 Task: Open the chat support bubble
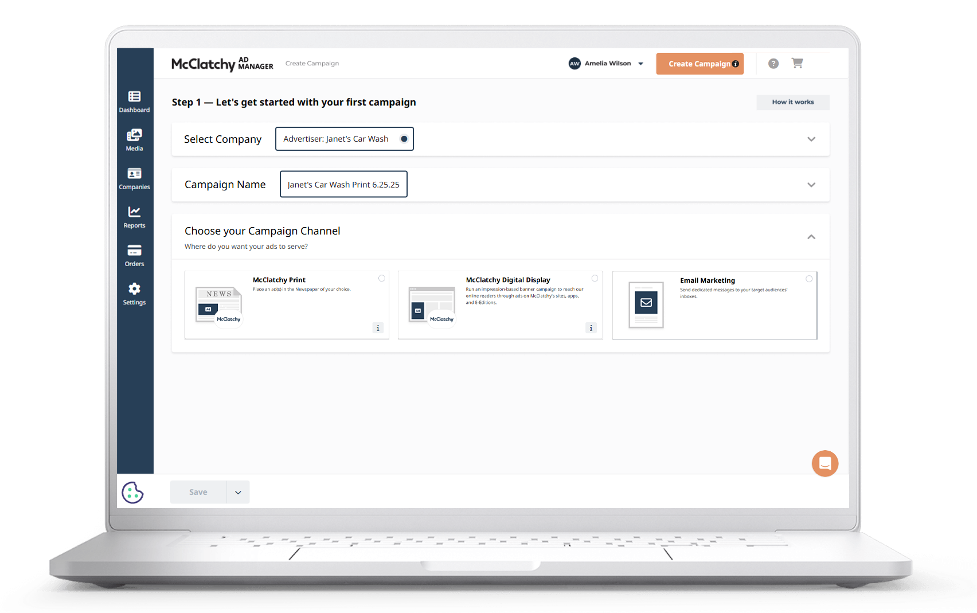click(x=824, y=463)
